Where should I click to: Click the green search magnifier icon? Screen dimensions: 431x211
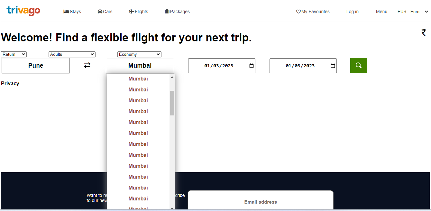click(x=358, y=65)
